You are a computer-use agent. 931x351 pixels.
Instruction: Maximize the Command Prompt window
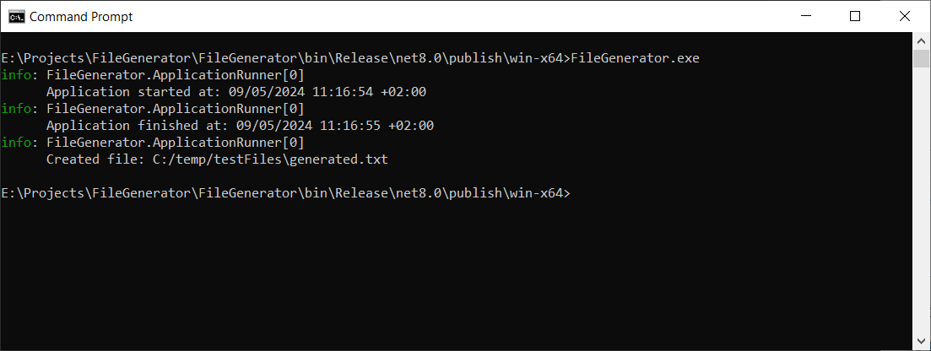(854, 16)
